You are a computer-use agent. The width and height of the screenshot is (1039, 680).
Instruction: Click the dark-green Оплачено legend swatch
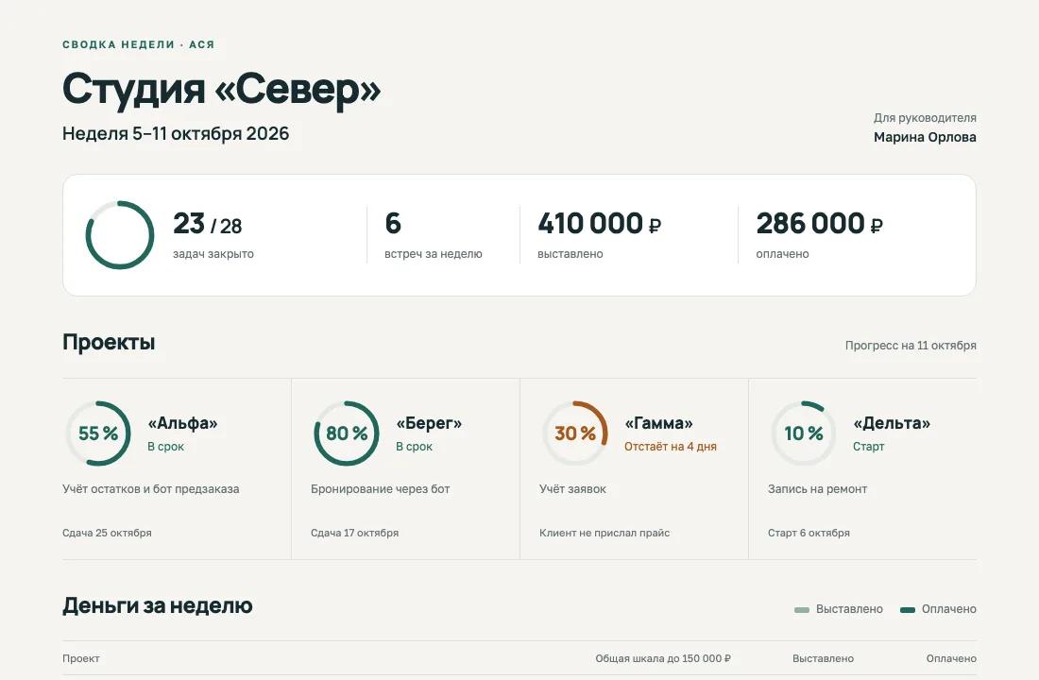click(908, 610)
